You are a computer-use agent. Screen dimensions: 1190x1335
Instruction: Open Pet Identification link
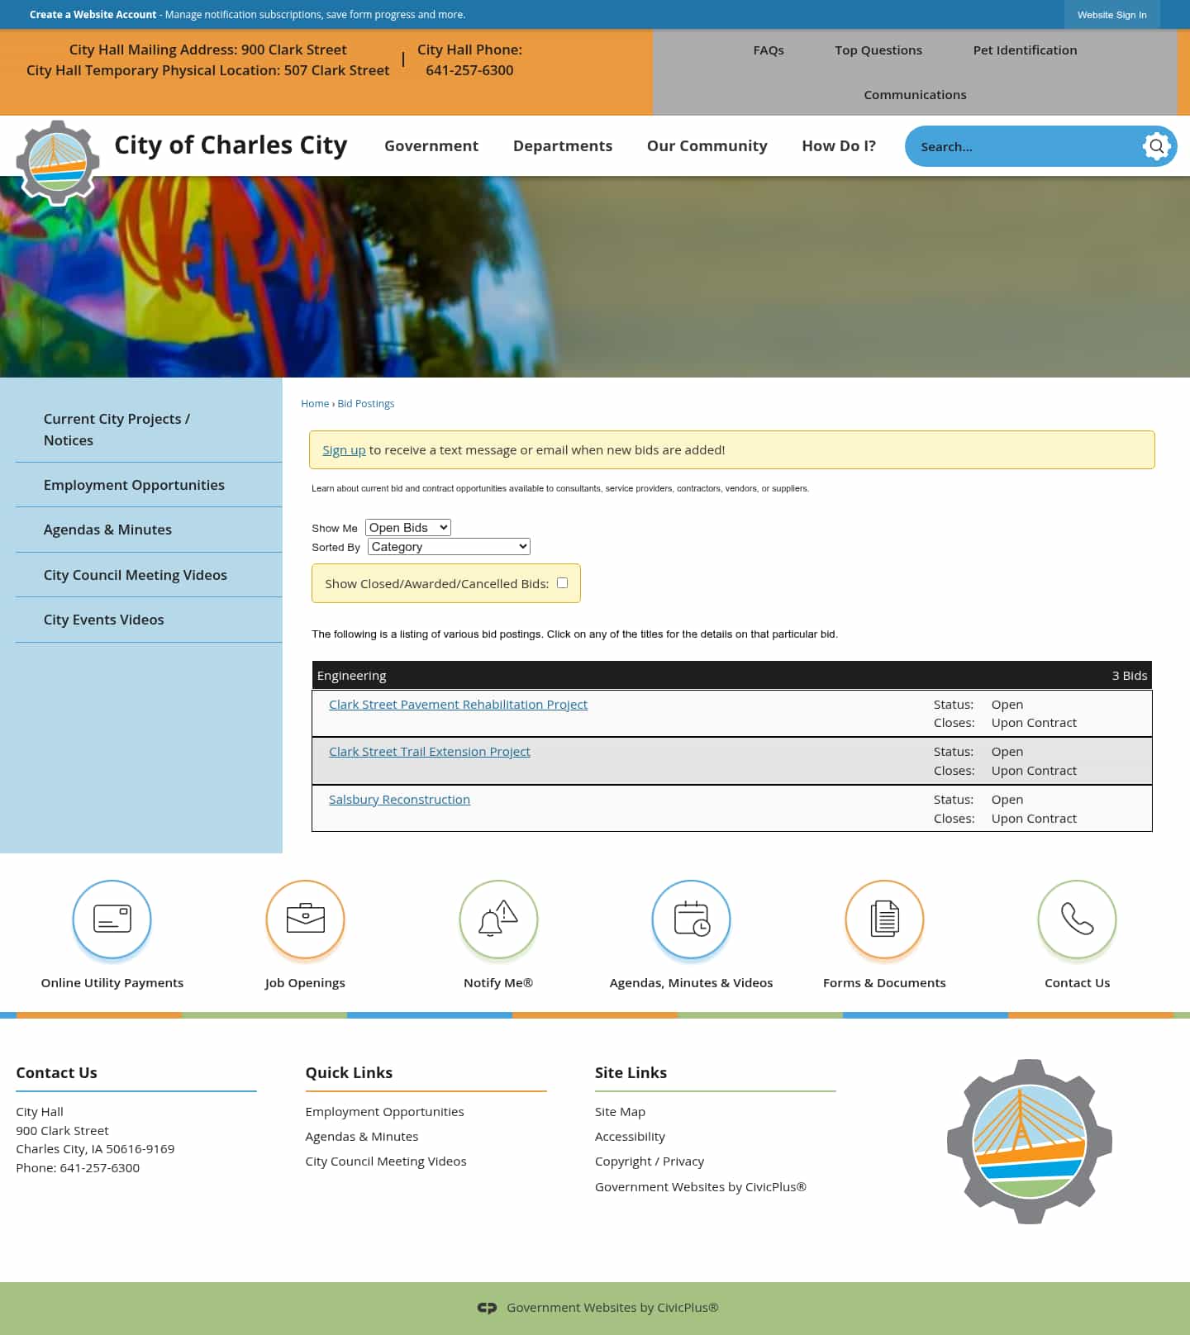pyautogui.click(x=1025, y=50)
